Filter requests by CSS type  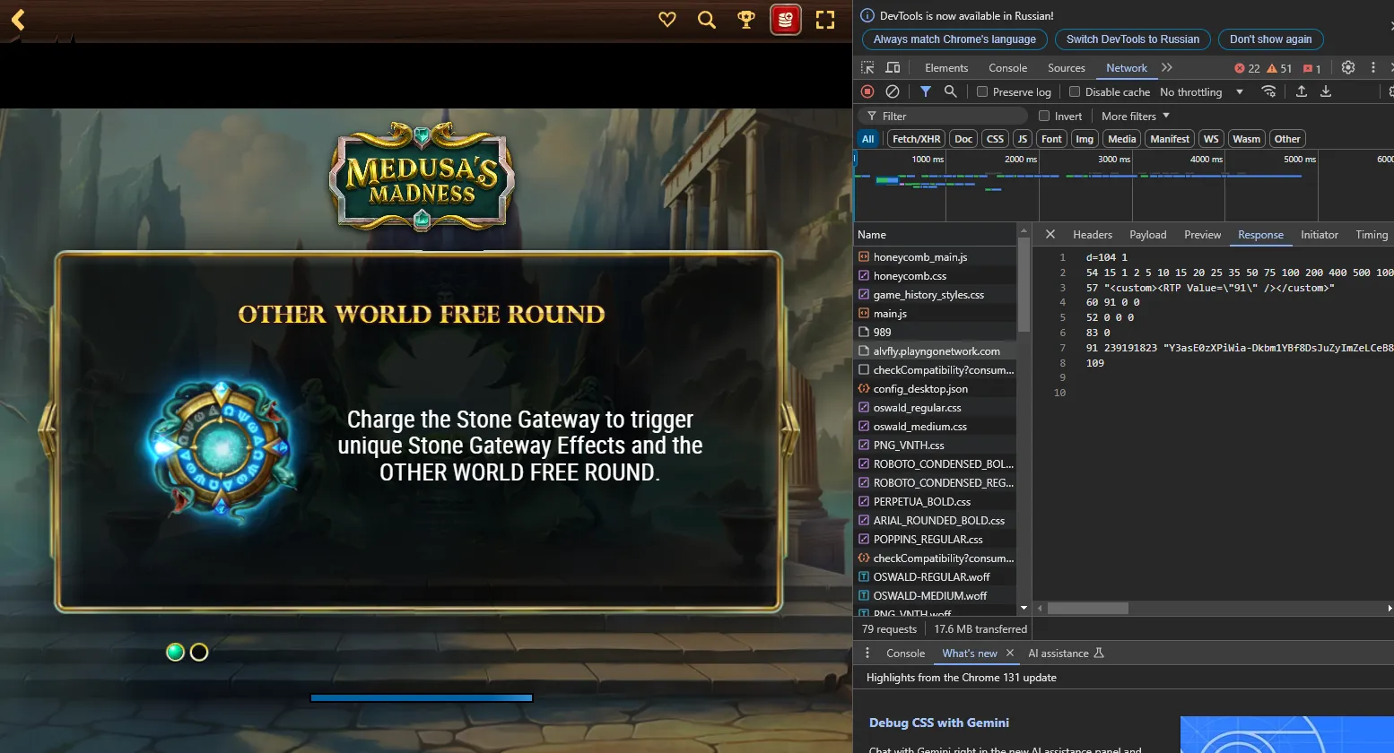click(x=996, y=139)
